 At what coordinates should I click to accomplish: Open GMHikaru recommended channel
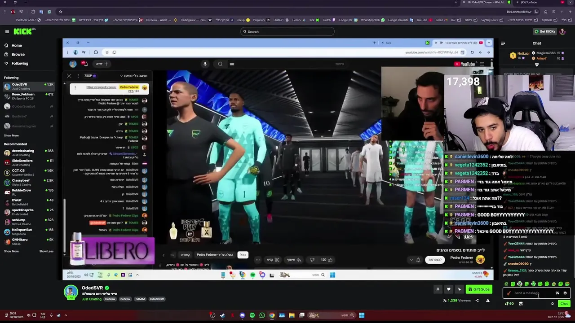[x=29, y=241]
